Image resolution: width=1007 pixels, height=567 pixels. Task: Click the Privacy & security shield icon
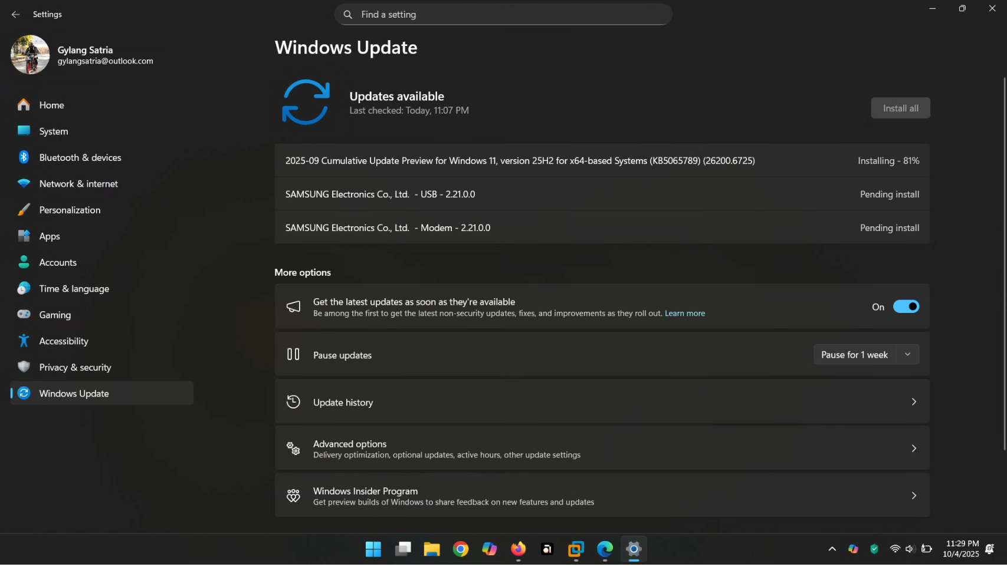(24, 367)
